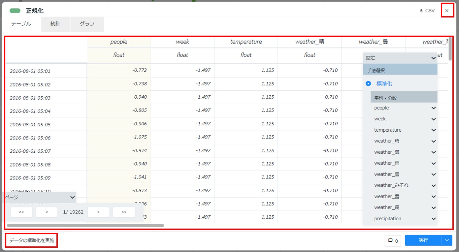
Task: Open the テーブル tab
Action: [x=21, y=24]
